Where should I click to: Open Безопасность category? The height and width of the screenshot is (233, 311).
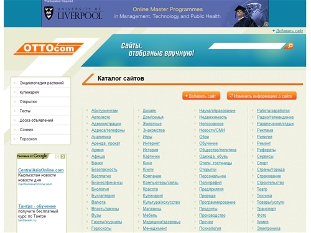[x=104, y=170]
